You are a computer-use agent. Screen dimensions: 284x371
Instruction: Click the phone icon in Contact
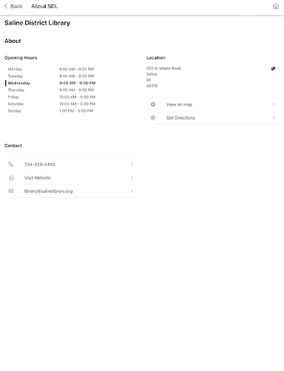coord(11,164)
